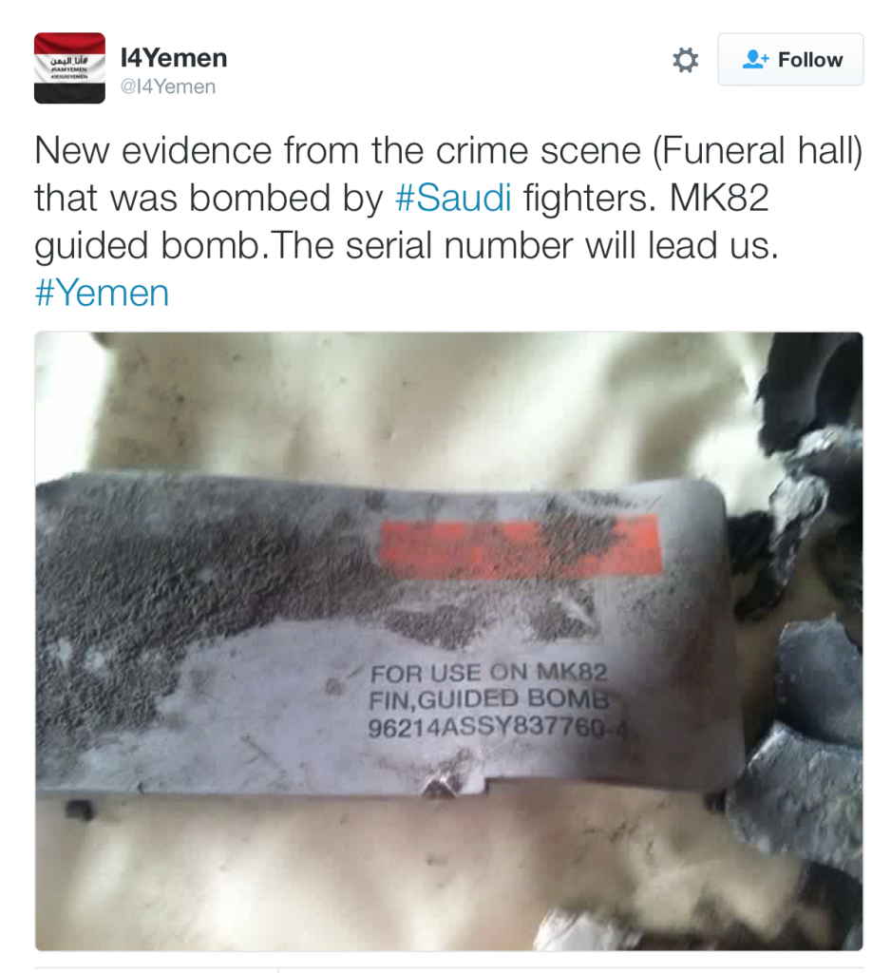Click the '(Funeral hall)' text in tweet
This screenshot has height=973, width=891.
[758, 151]
